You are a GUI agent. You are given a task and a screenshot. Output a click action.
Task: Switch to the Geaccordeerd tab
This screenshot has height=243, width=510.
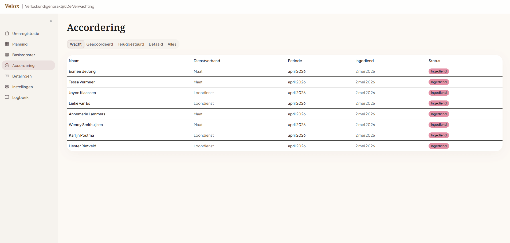pyautogui.click(x=100, y=44)
